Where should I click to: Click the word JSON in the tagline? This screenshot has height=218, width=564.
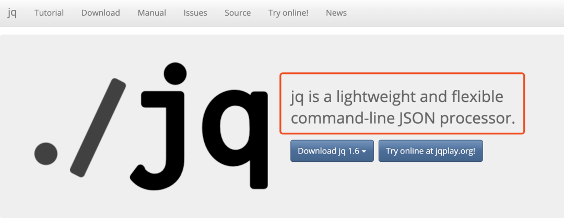pyautogui.click(x=418, y=119)
